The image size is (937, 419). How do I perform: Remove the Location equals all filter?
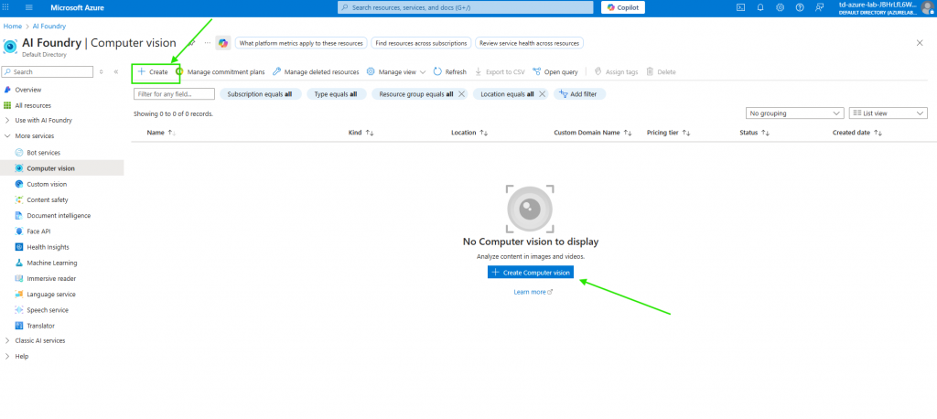coord(542,94)
